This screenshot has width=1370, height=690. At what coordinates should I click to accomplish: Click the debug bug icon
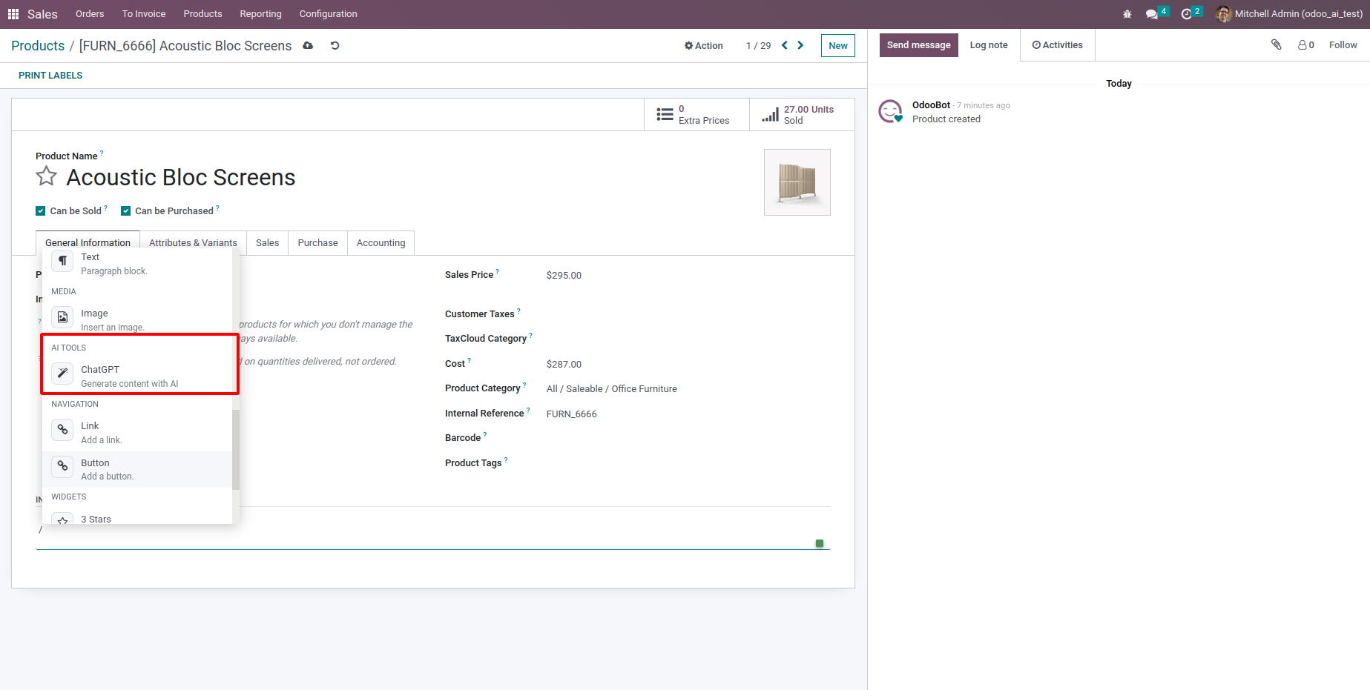pyautogui.click(x=1127, y=14)
